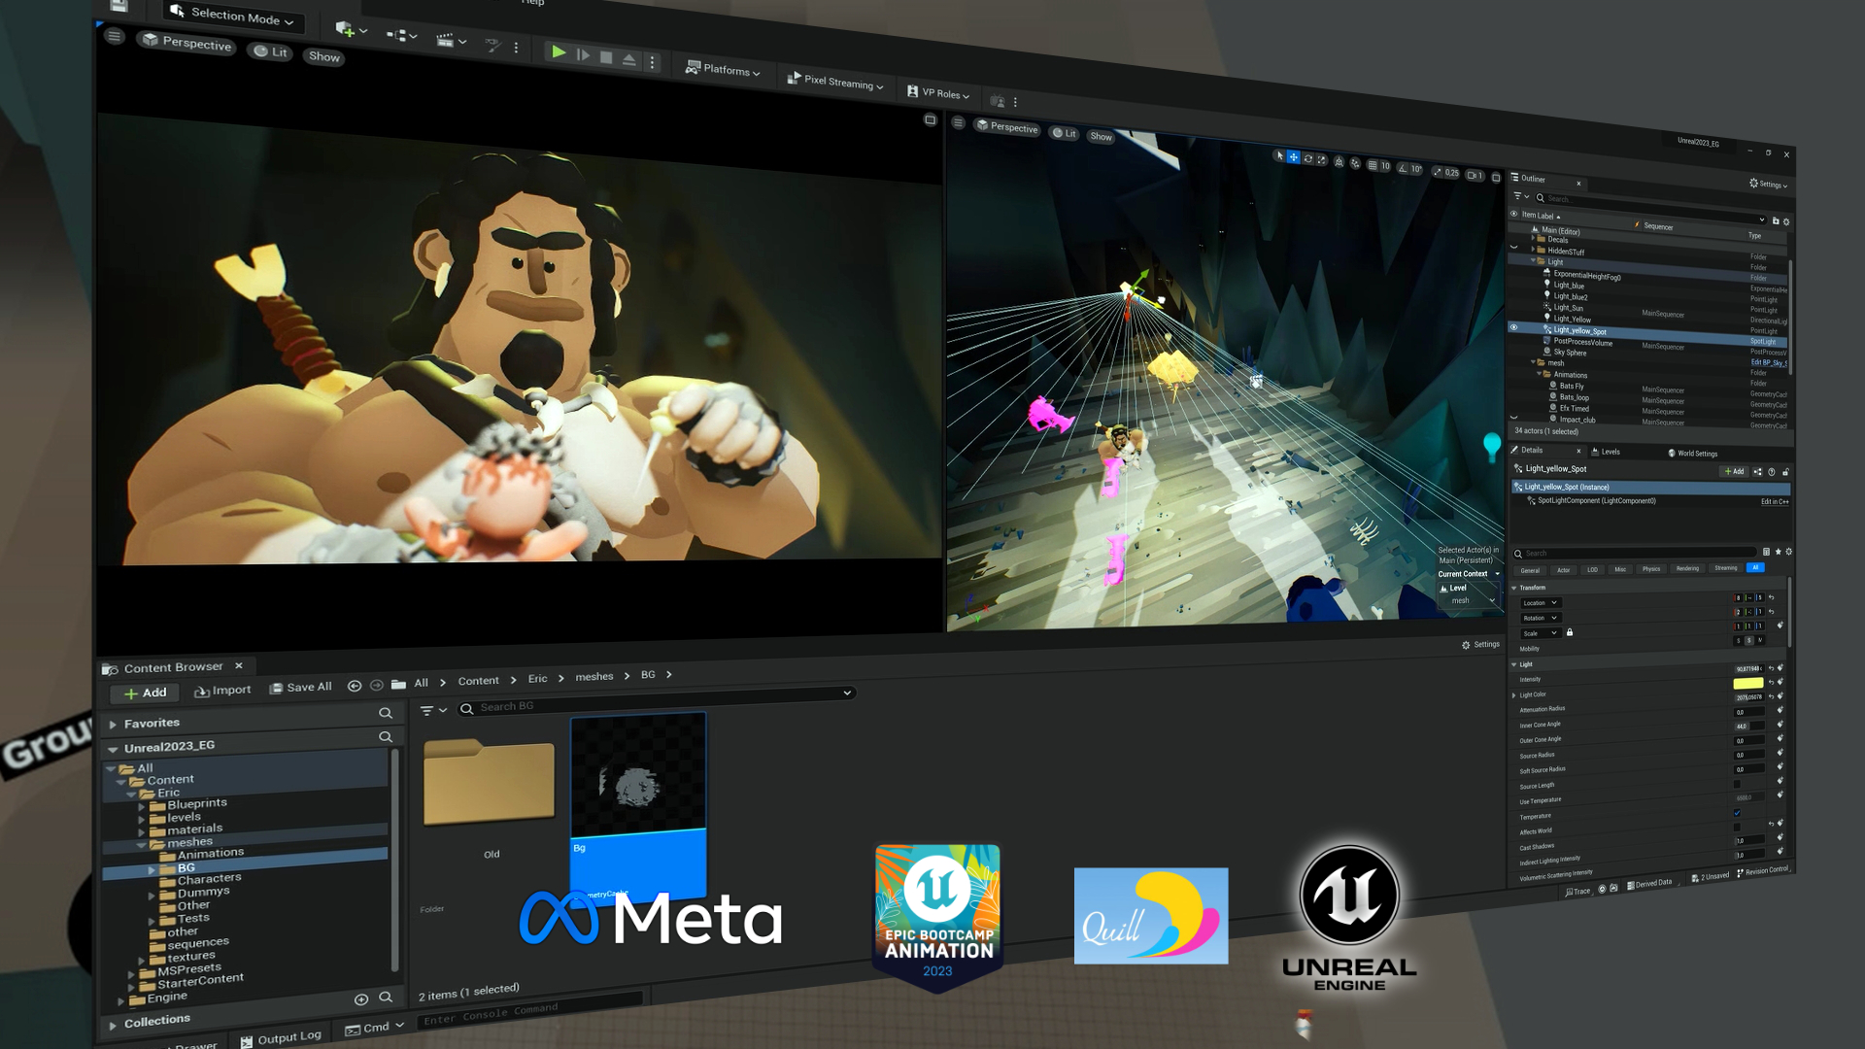The width and height of the screenshot is (1865, 1049).
Task: Click the green Play button in the toolbar
Action: [559, 52]
